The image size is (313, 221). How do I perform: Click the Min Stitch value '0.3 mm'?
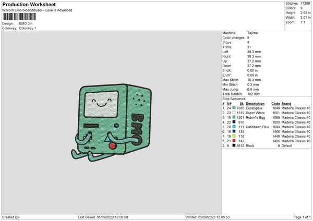pyautogui.click(x=253, y=84)
